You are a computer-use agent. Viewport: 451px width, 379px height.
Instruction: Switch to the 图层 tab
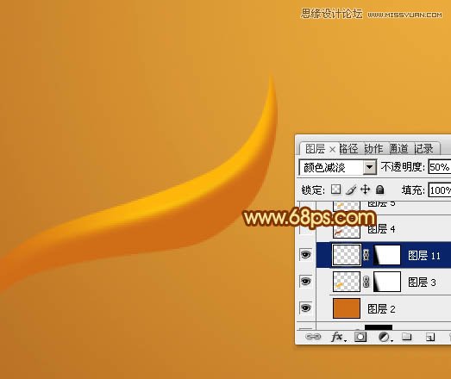point(316,149)
